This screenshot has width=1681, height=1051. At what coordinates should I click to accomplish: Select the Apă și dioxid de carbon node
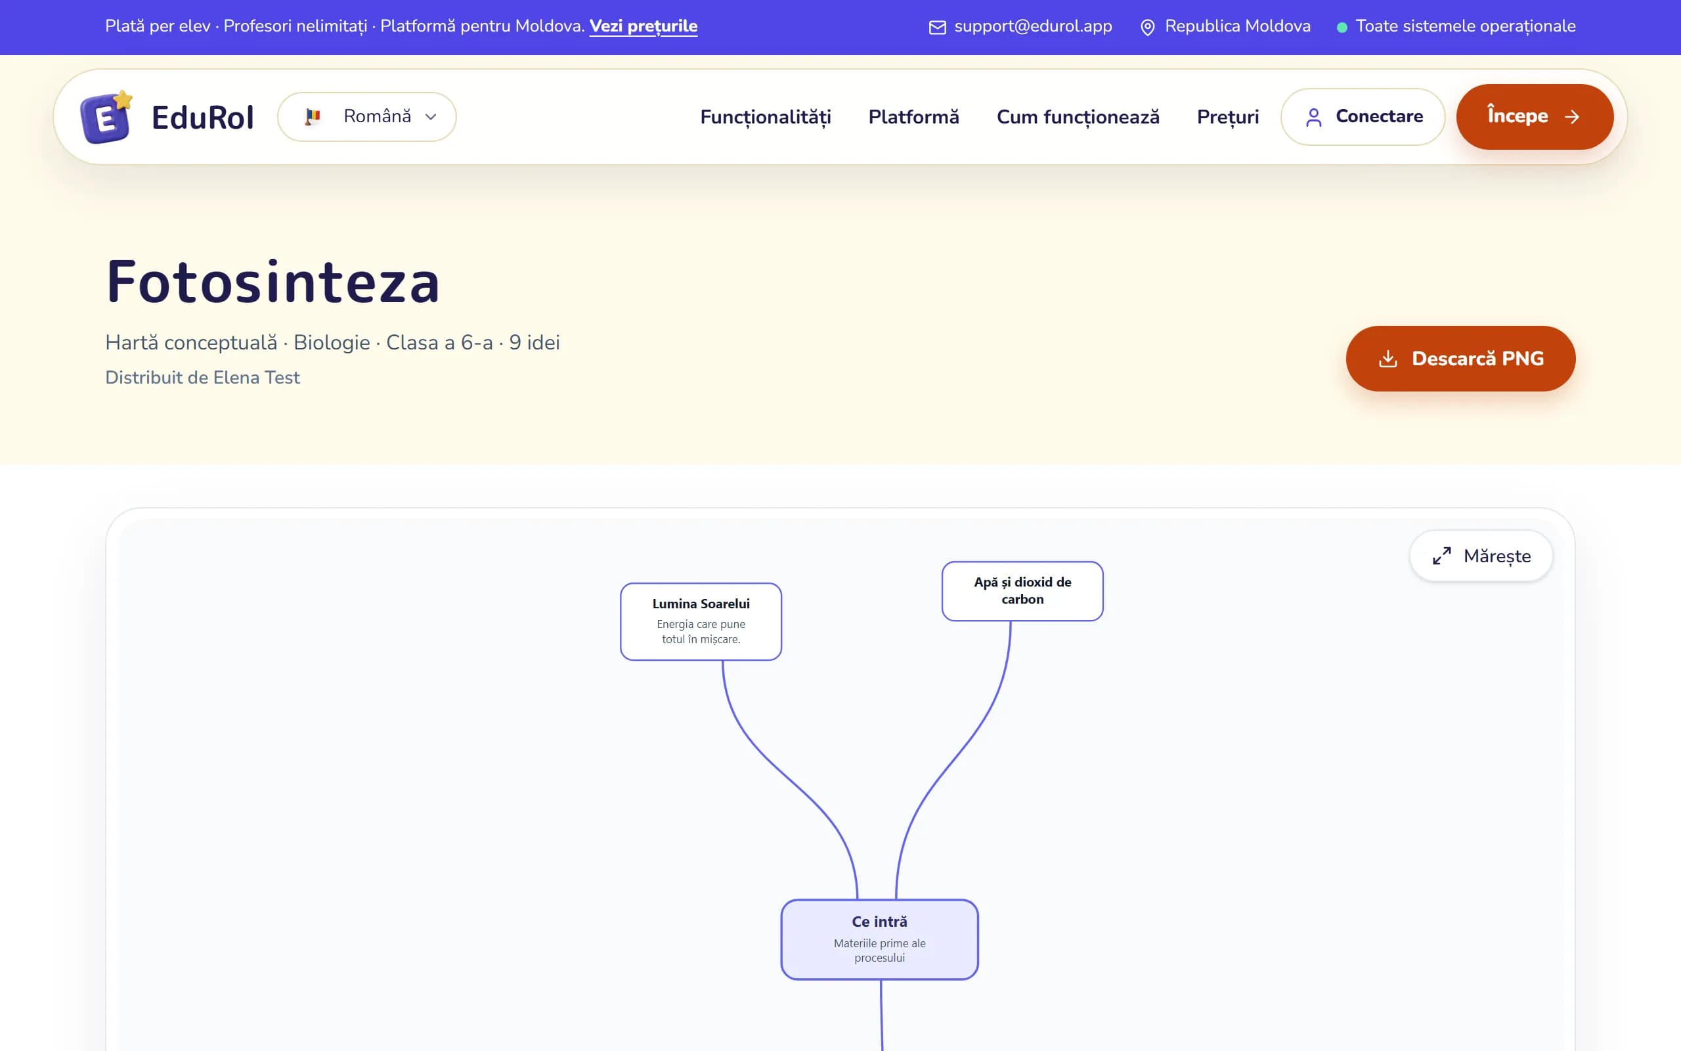(1022, 591)
